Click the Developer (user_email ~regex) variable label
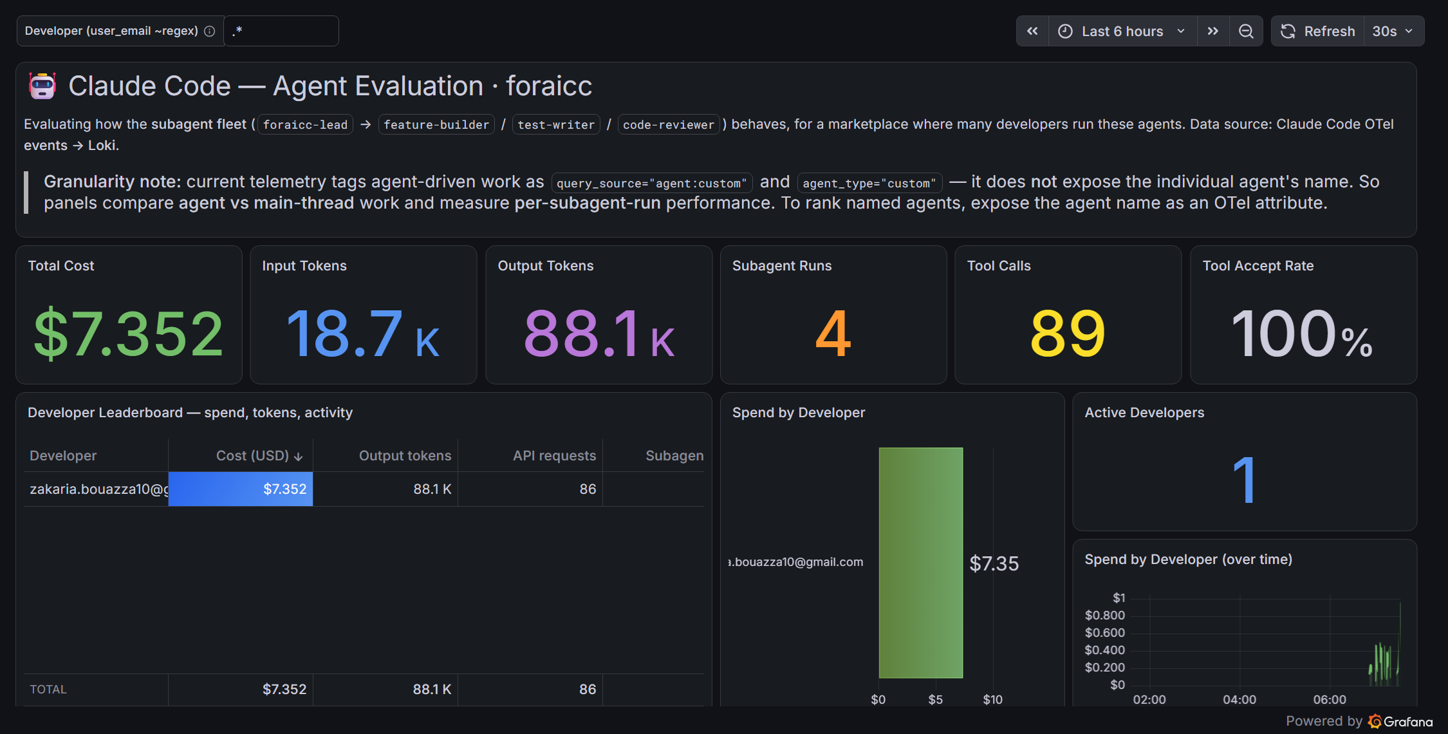The width and height of the screenshot is (1448, 734). tap(112, 31)
